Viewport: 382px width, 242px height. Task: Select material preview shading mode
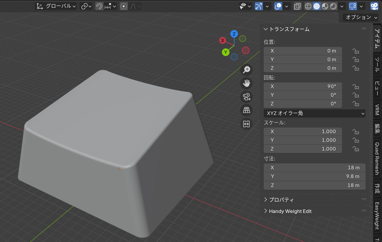pos(325,6)
